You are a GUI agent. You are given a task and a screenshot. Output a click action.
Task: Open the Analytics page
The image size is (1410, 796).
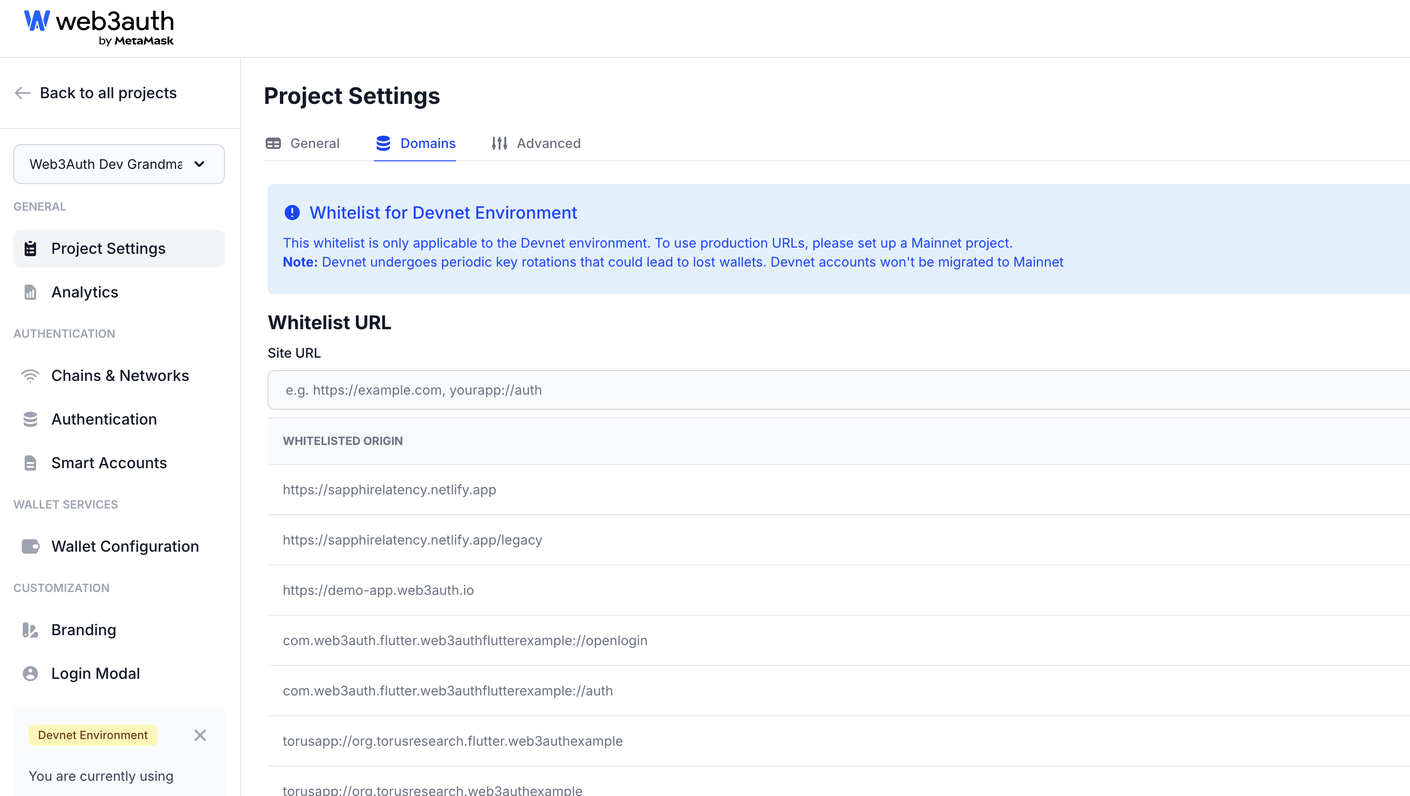click(119, 292)
